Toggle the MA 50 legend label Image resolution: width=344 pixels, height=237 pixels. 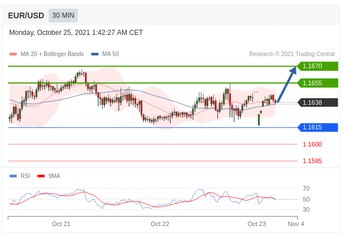pos(111,54)
